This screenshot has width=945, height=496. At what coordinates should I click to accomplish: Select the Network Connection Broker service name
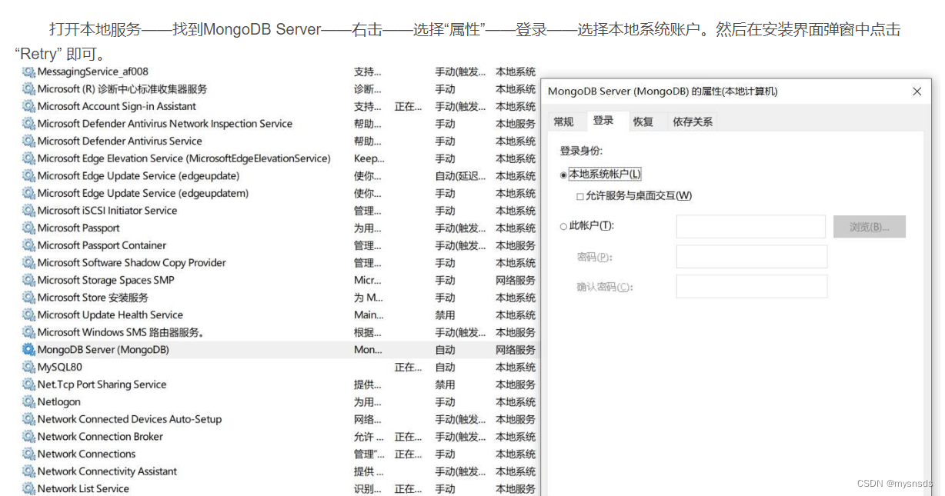100,436
